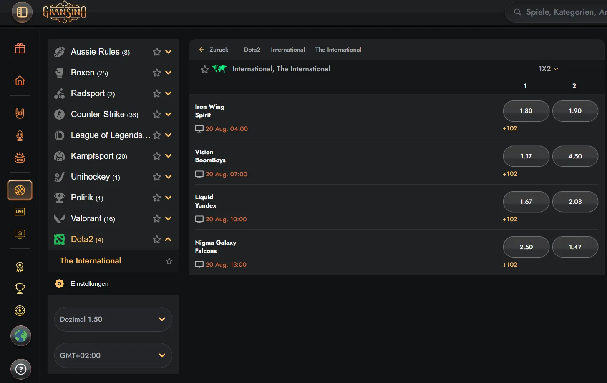Click International breadcrumb
Screen dimensions: 607x383
[x=288, y=50]
